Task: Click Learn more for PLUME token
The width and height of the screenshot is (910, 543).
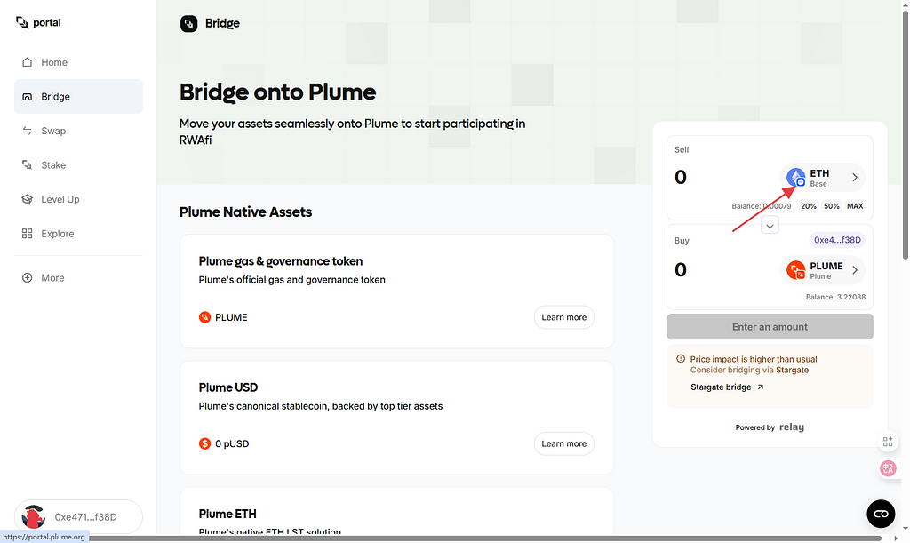Action: point(563,317)
